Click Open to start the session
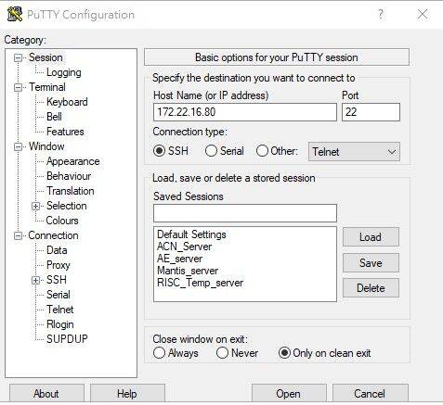 (x=289, y=394)
